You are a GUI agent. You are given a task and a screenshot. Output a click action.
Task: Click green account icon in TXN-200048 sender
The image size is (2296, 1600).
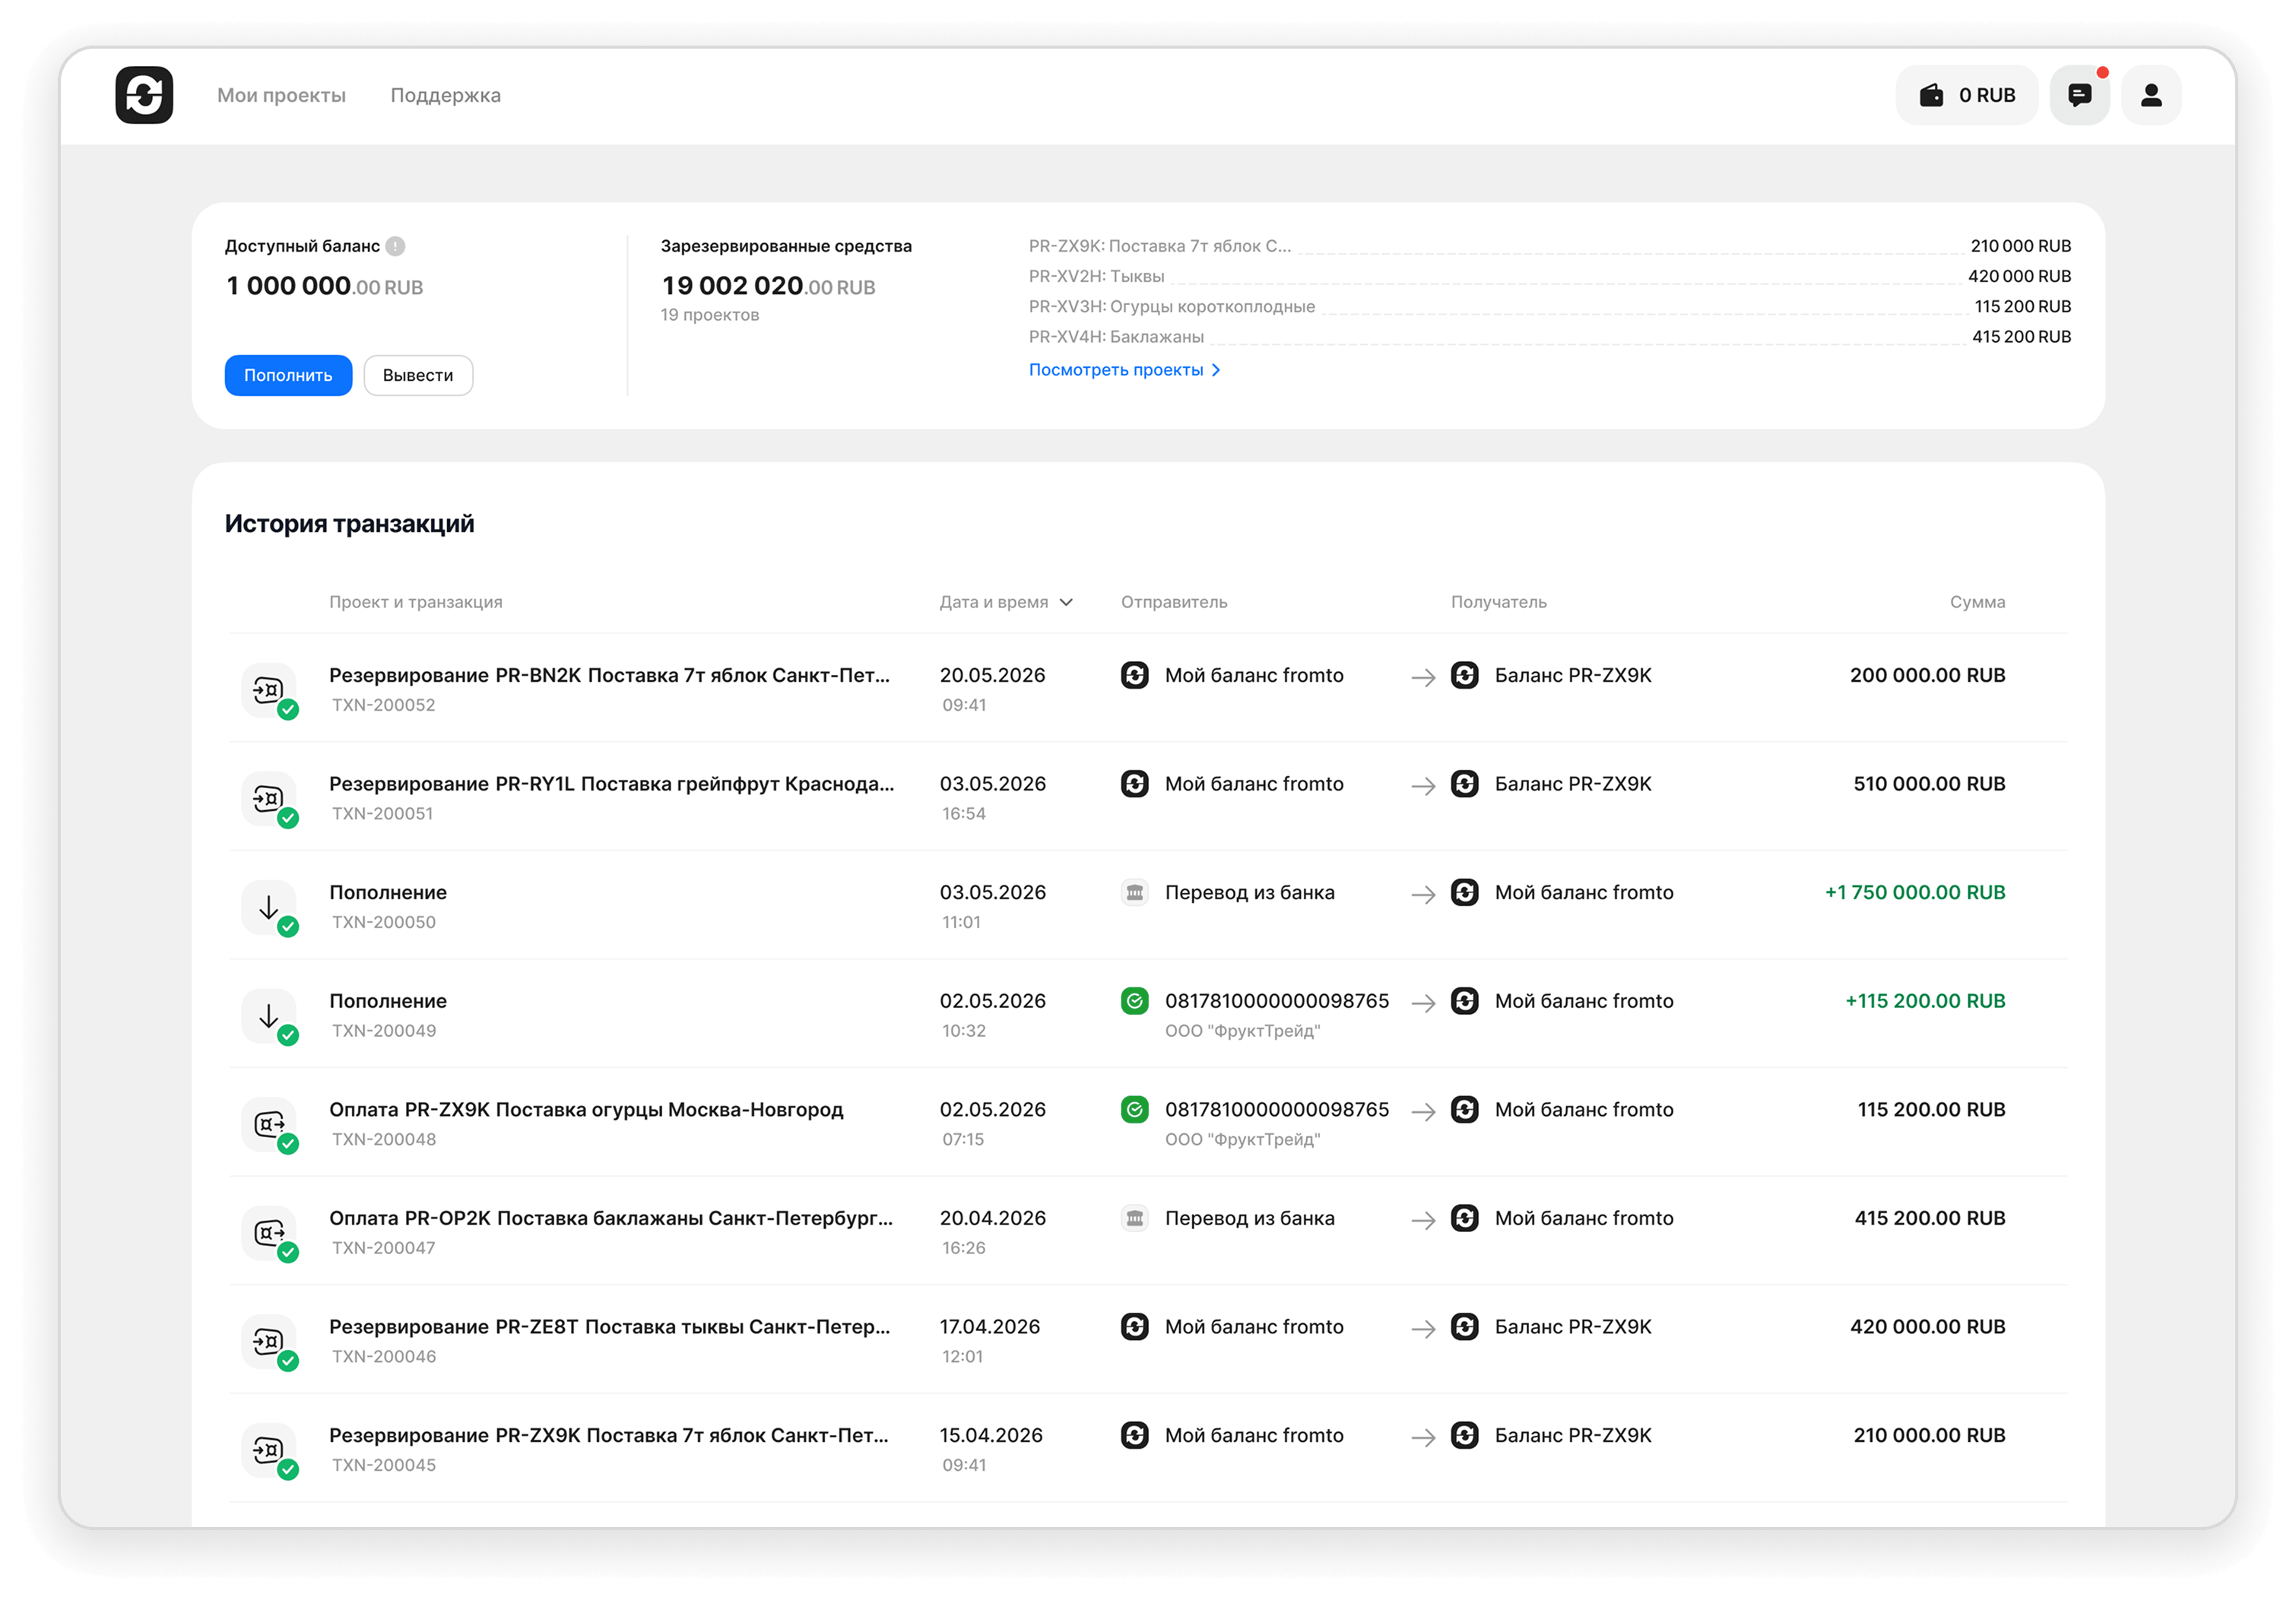(1134, 1109)
